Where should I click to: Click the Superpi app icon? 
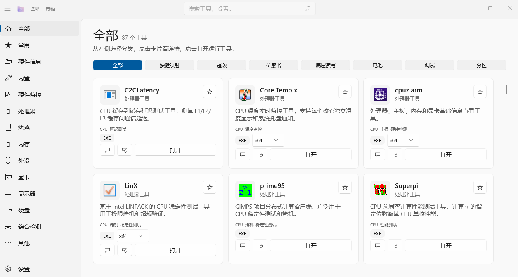click(x=380, y=190)
